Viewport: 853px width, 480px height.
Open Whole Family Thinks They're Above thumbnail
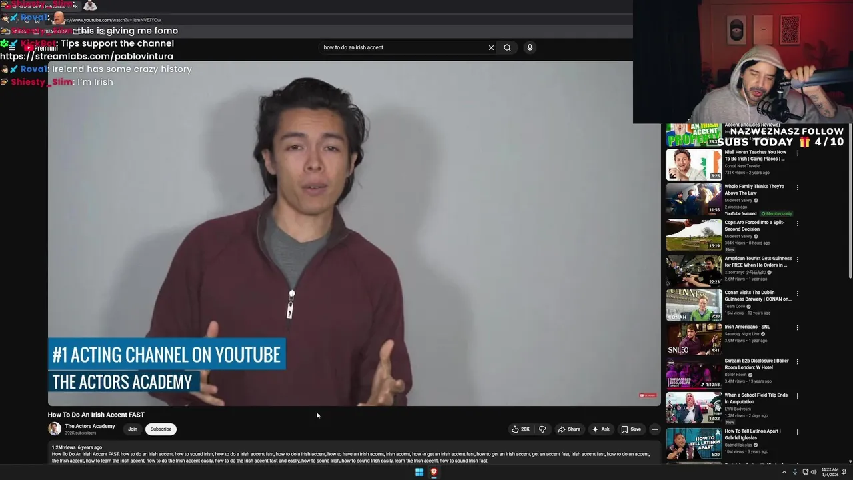[x=694, y=199]
